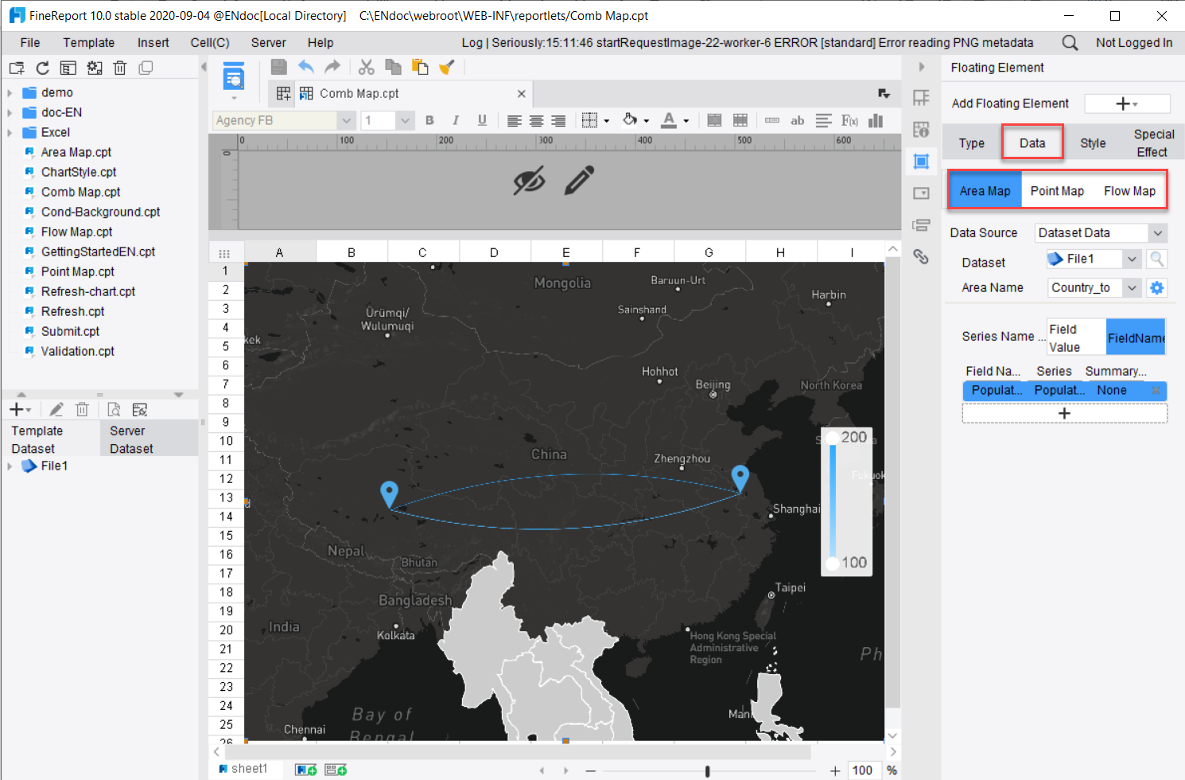Open the gear settings next to Area Name
The height and width of the screenshot is (780, 1185).
[x=1156, y=287]
